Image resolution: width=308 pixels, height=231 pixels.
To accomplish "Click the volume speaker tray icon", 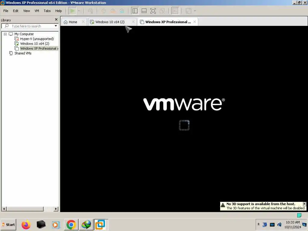I will (x=279, y=224).
